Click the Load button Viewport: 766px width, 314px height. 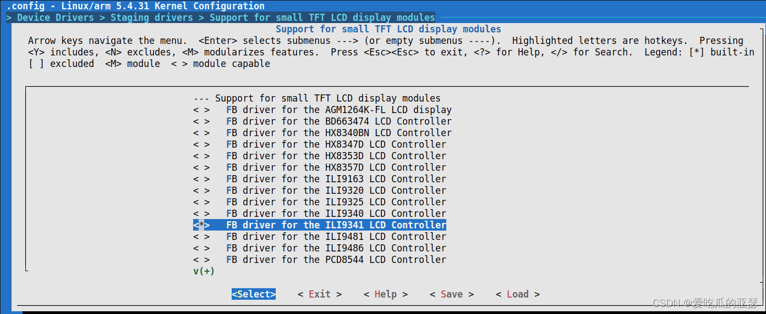(x=518, y=294)
